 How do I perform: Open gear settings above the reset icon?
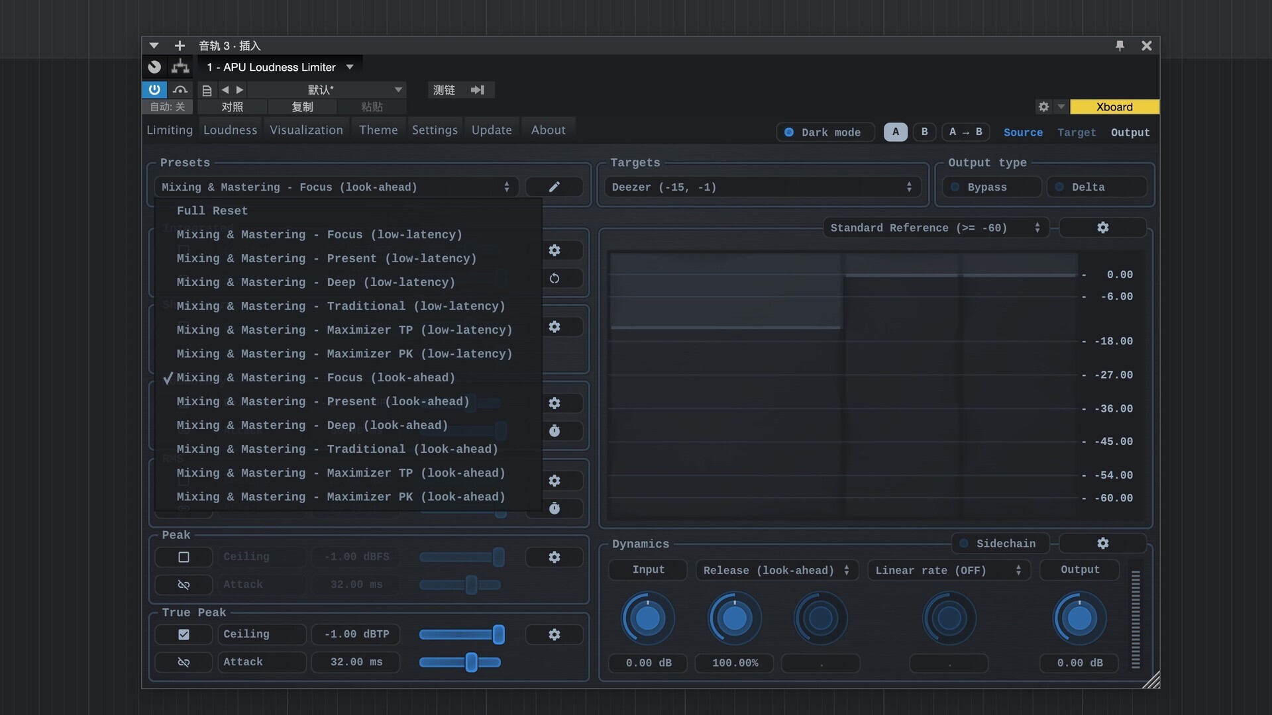[x=555, y=250]
